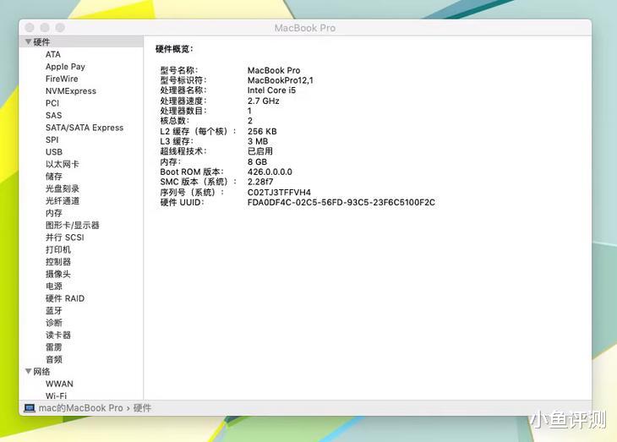Select 蓝牙 in the sidebar
The height and width of the screenshot is (442, 617).
click(54, 310)
